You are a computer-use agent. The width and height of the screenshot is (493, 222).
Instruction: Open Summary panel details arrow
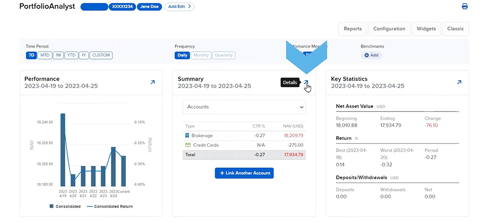tap(306, 83)
